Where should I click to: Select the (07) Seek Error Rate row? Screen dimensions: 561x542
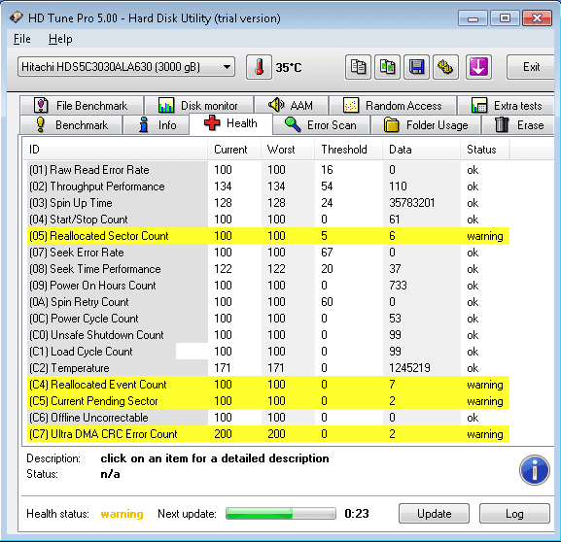point(268,253)
